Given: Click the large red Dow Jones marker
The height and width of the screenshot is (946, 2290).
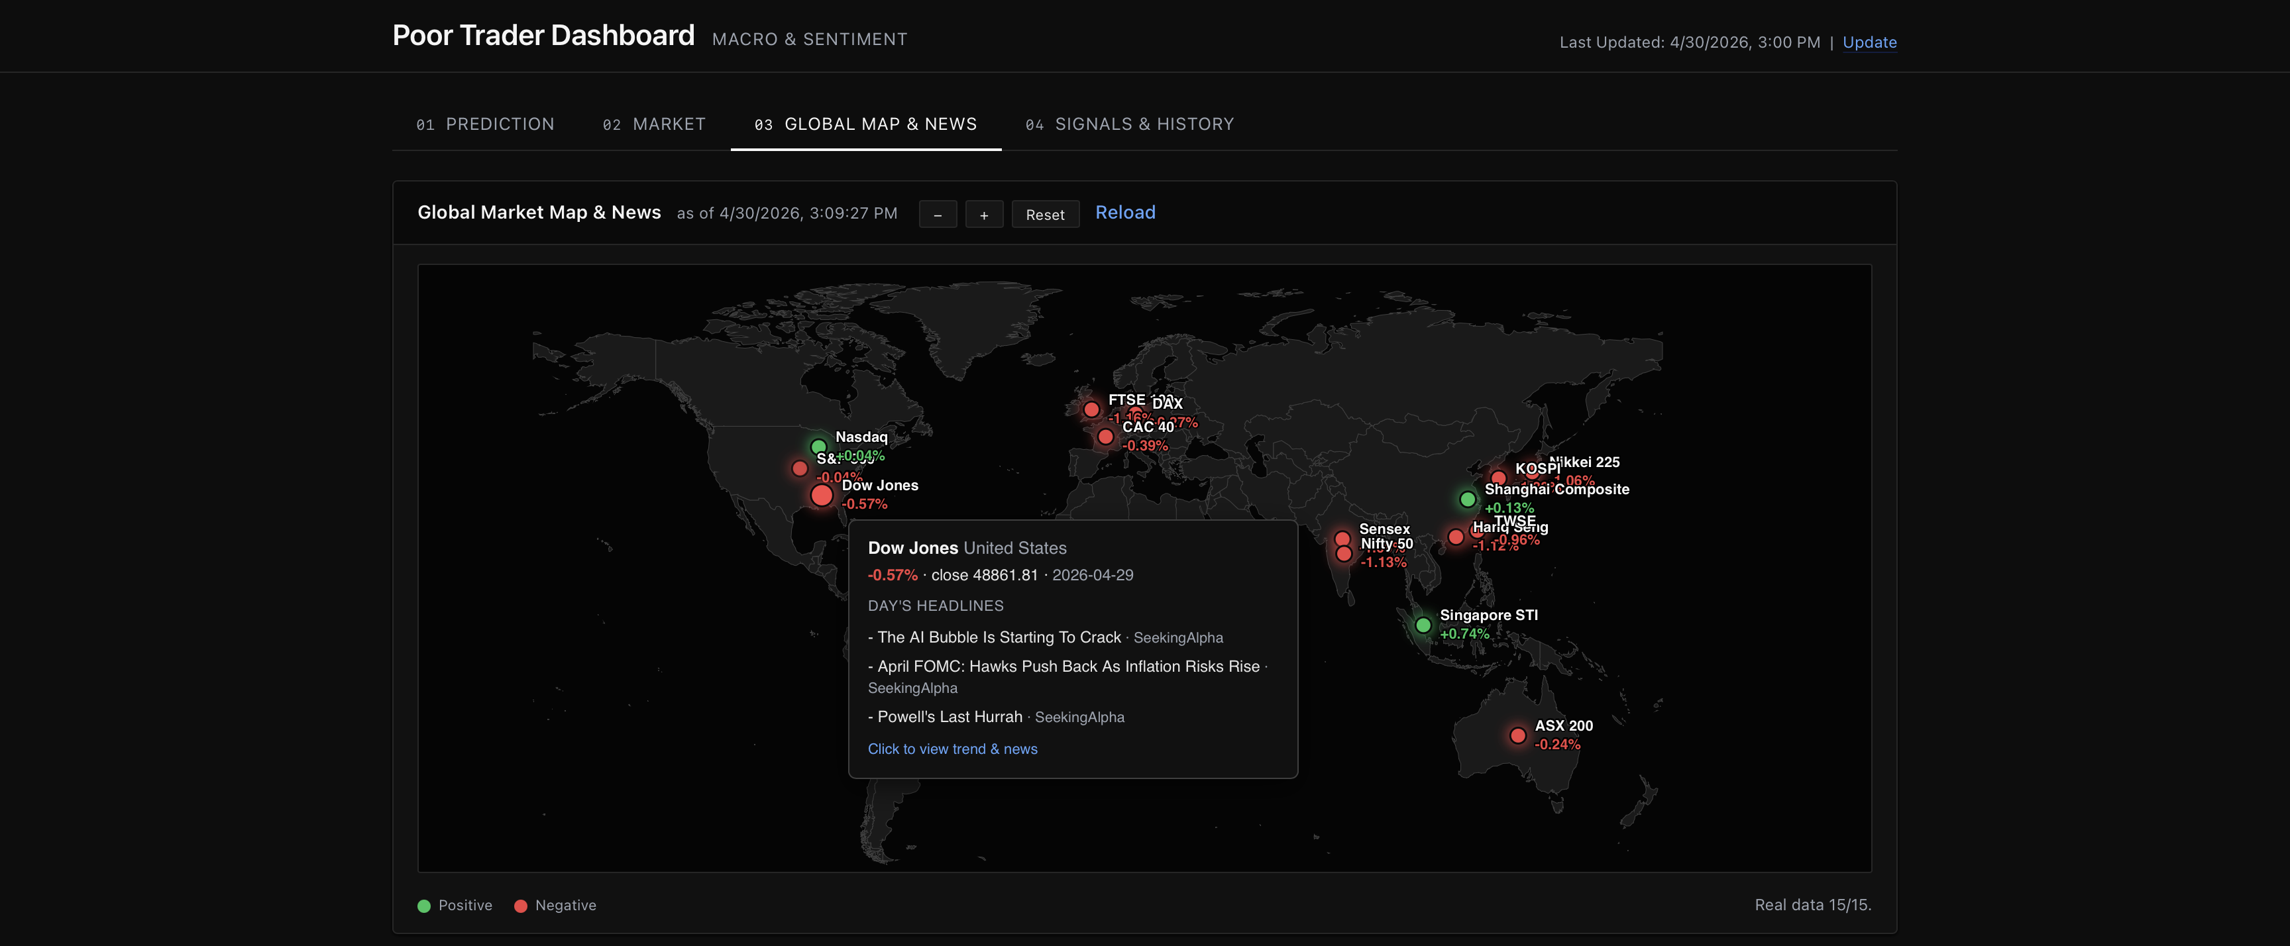Looking at the screenshot, I should (x=822, y=496).
